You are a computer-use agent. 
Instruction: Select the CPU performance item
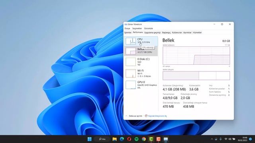[x=141, y=41]
